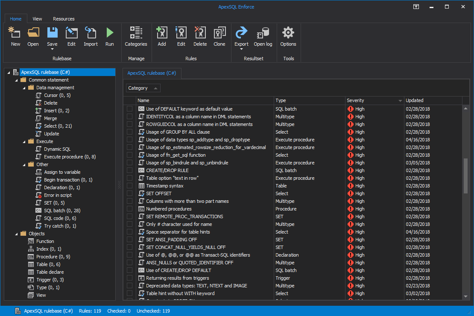Collapse the Execute folder
The image size is (474, 316).
click(24, 141)
